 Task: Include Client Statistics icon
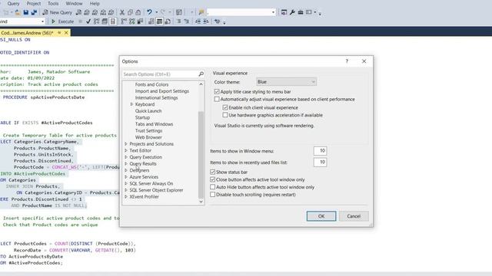pos(140,21)
